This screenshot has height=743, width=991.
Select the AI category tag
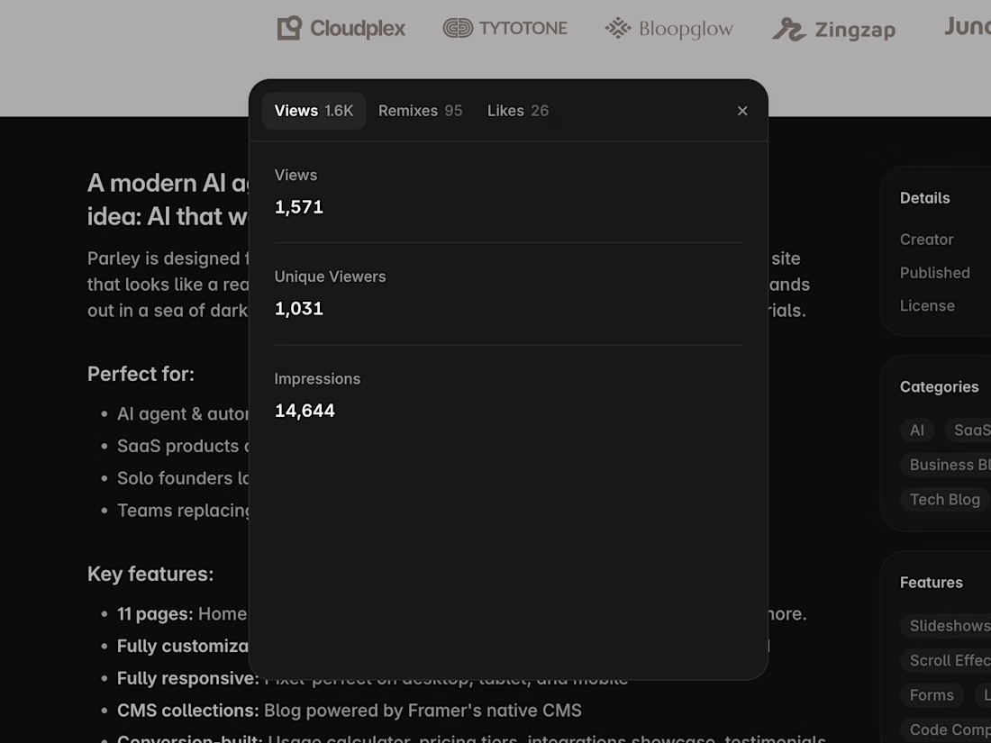click(916, 430)
